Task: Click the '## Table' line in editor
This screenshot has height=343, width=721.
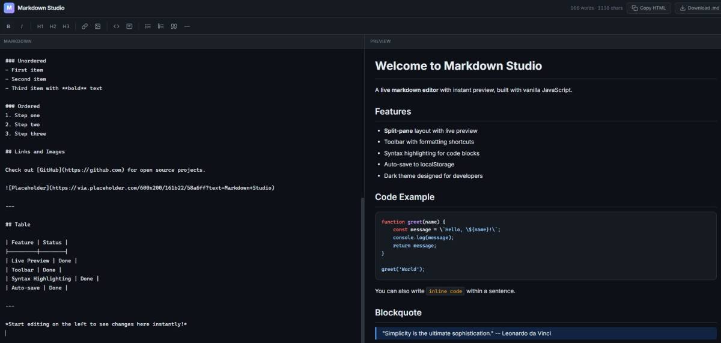Action: (18, 225)
